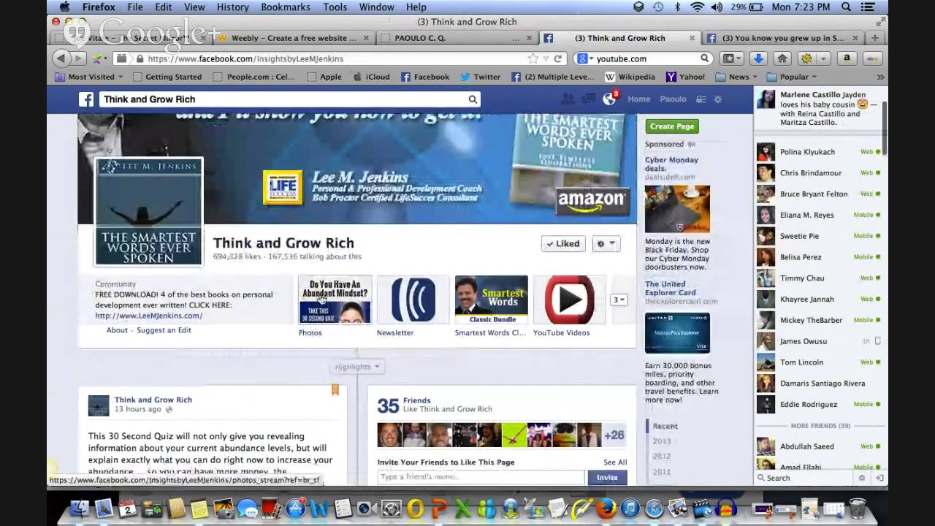This screenshot has width=935, height=526.
Task: Open the page options gear dropdown
Action: 606,244
